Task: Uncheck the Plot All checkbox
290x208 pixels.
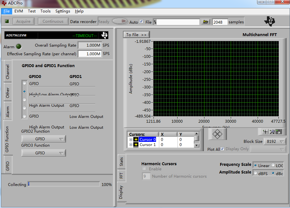Action: pos(222,149)
